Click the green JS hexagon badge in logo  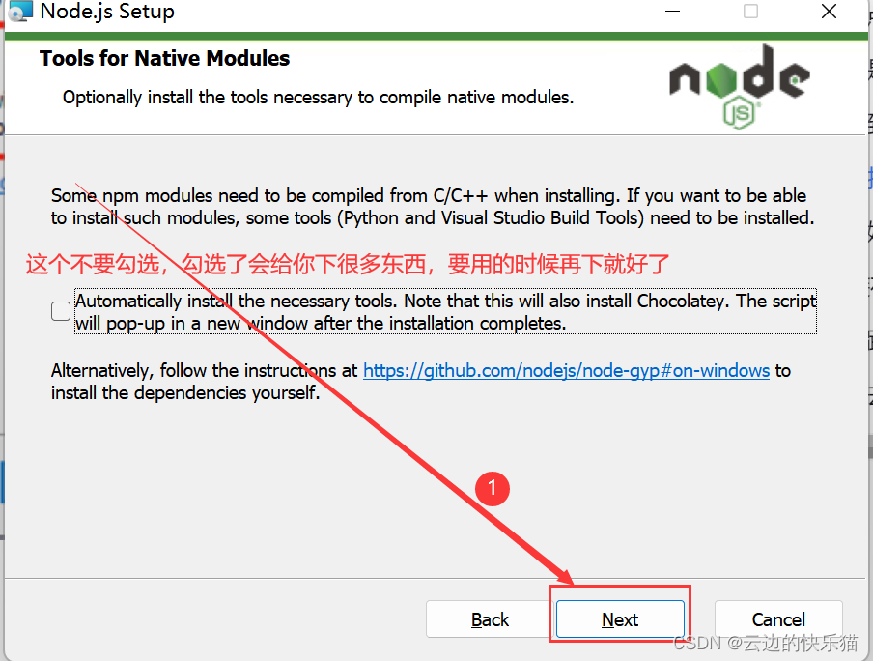738,110
